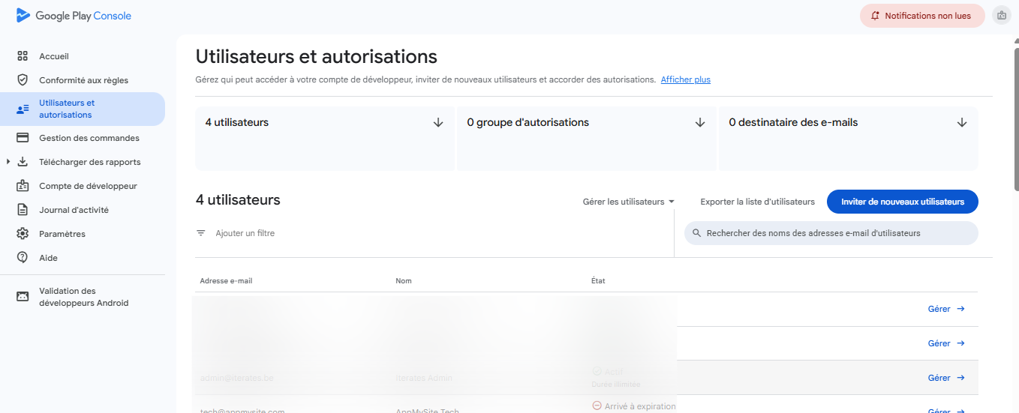Click the Google Play Console logo
1019x413 pixels.
point(74,15)
